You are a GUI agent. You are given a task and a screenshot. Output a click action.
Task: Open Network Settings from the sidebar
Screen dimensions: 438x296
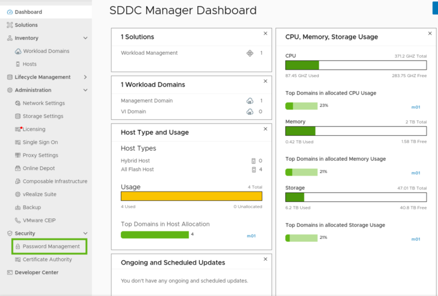tap(43, 103)
